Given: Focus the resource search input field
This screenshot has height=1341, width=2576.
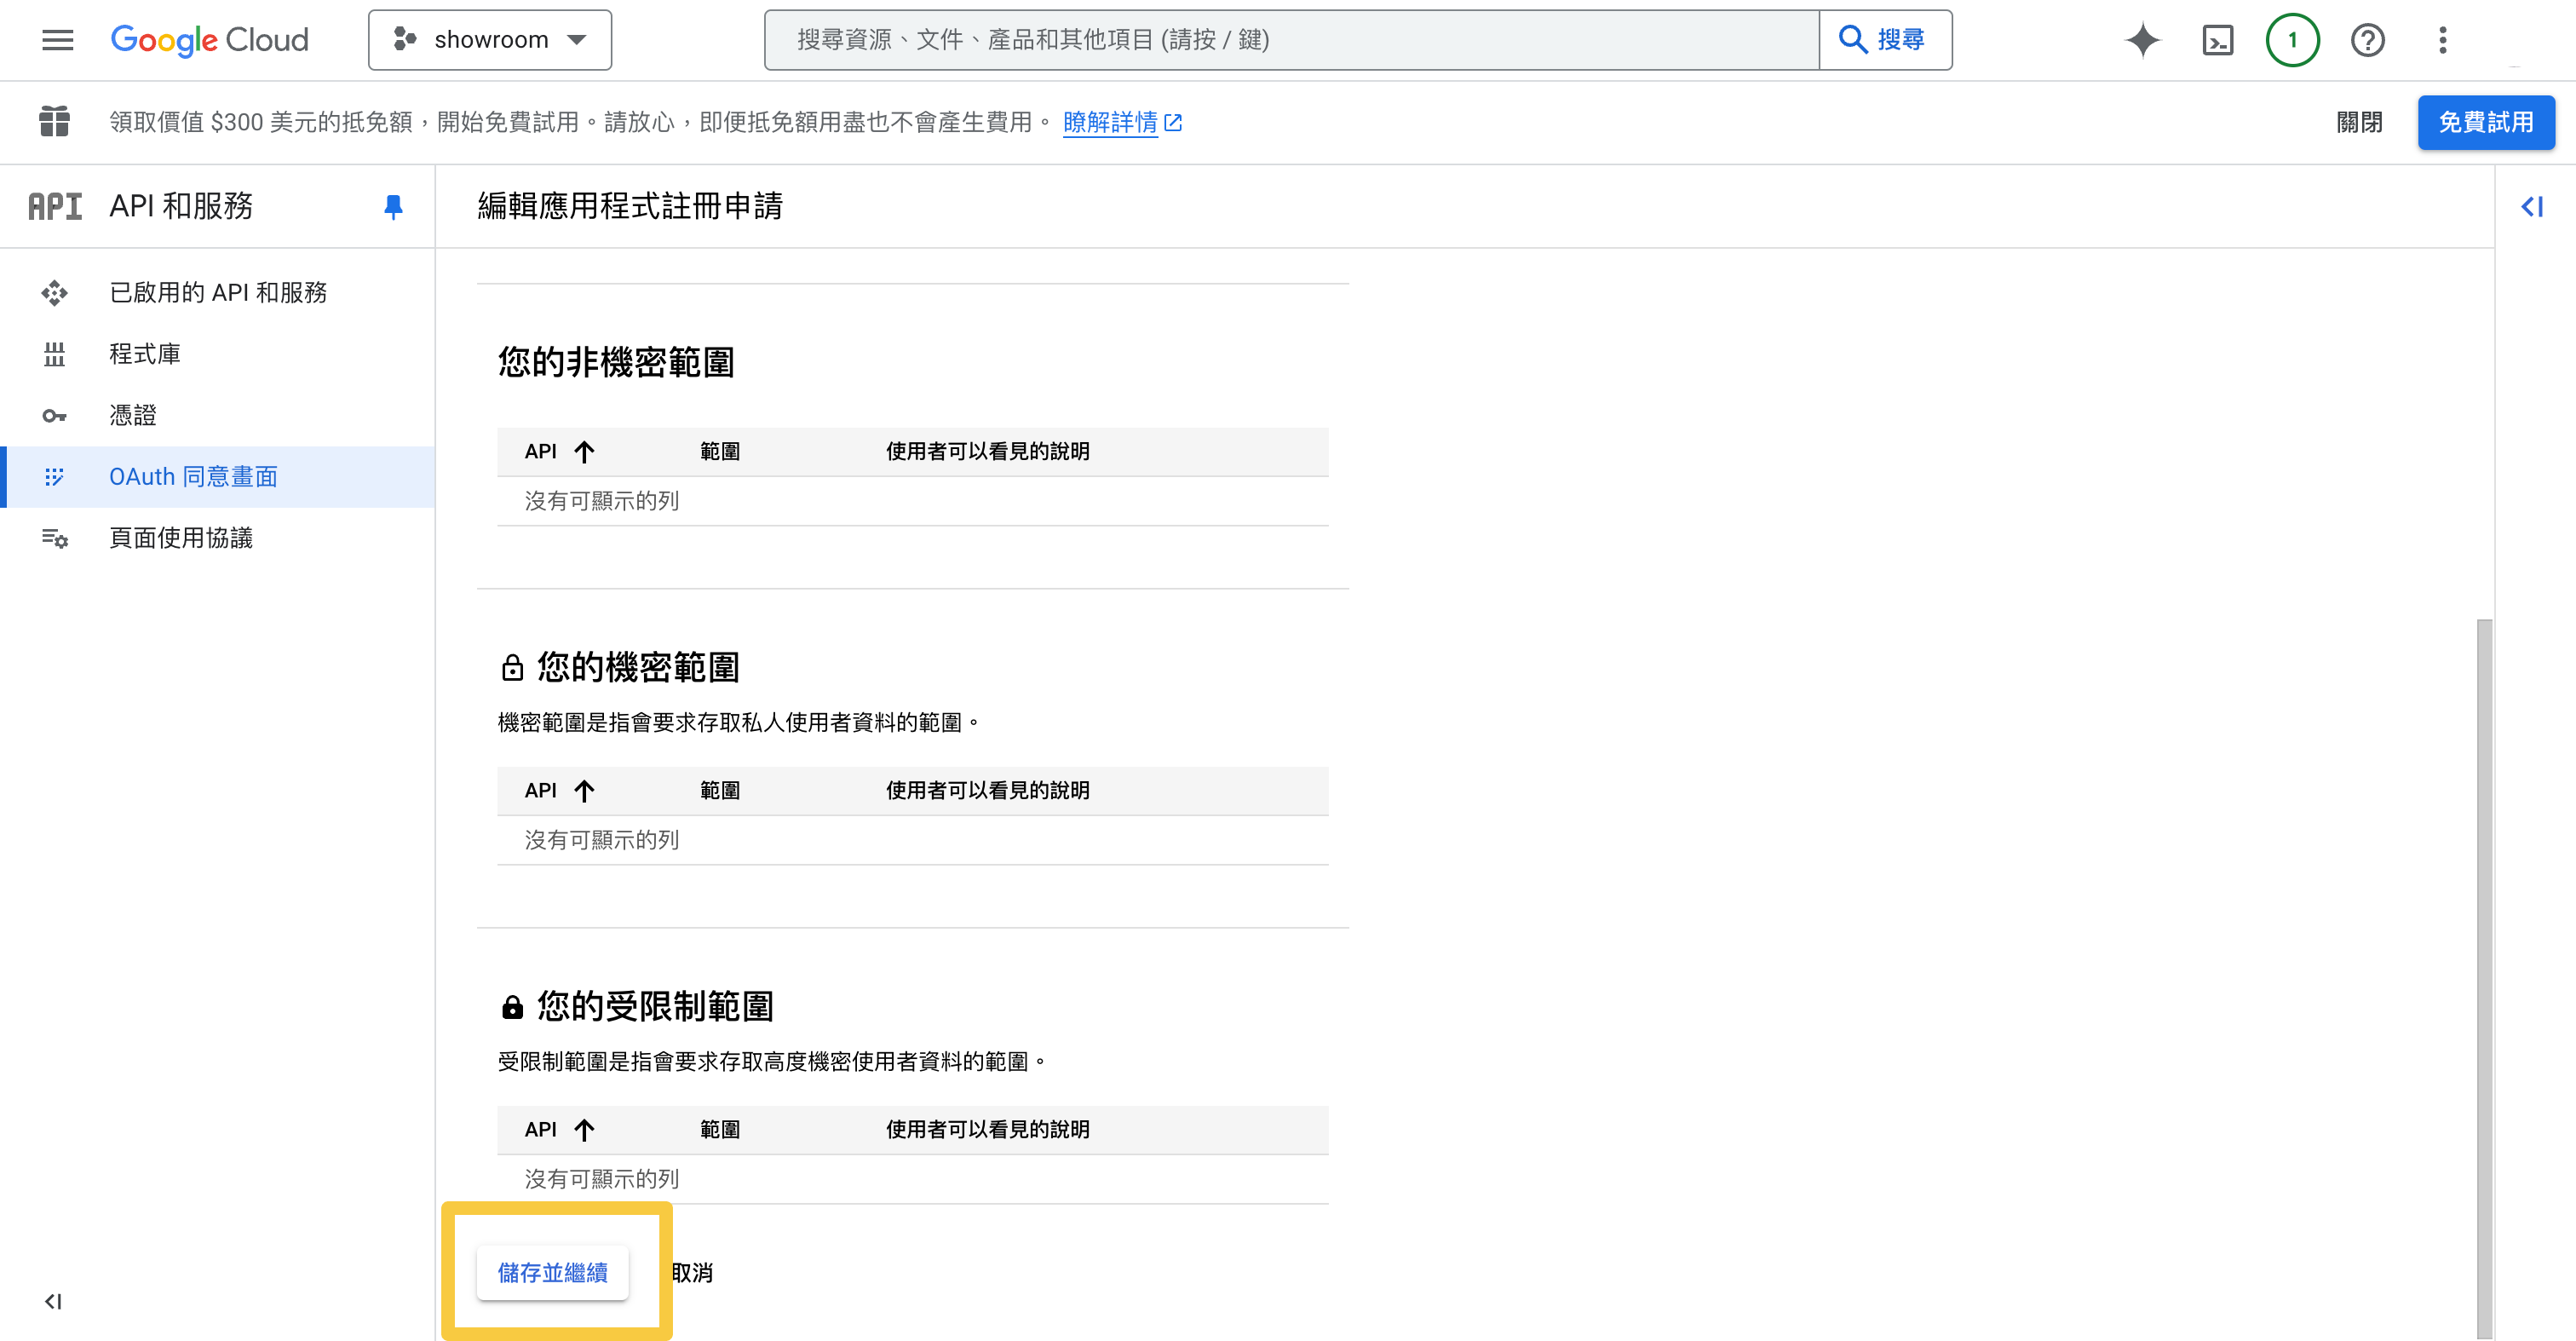Looking at the screenshot, I should pyautogui.click(x=1290, y=40).
